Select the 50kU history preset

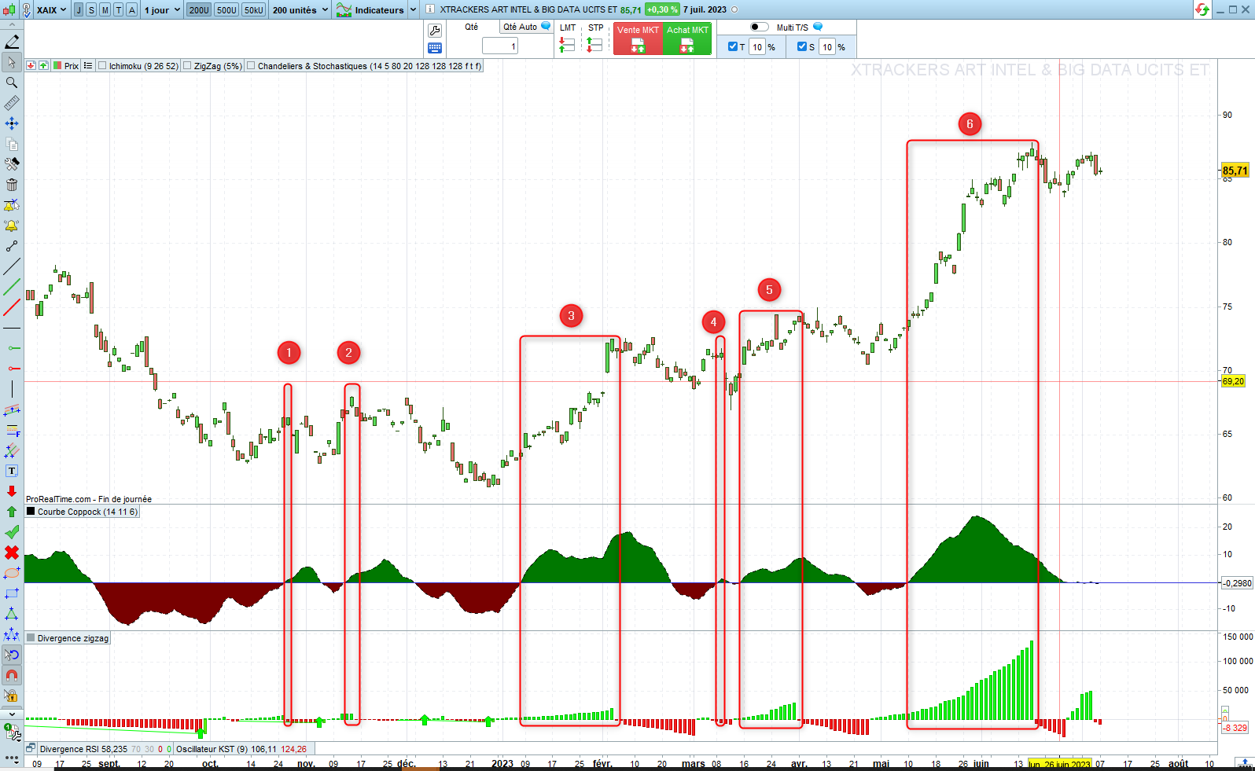253,10
